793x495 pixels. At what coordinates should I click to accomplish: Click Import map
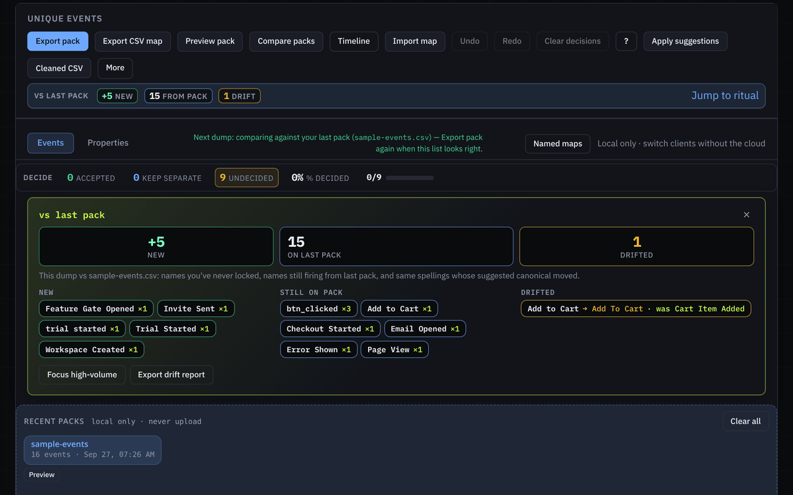(415, 41)
